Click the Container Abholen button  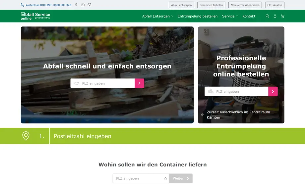click(x=211, y=5)
